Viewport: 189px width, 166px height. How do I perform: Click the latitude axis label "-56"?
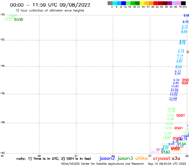click(2, 93)
